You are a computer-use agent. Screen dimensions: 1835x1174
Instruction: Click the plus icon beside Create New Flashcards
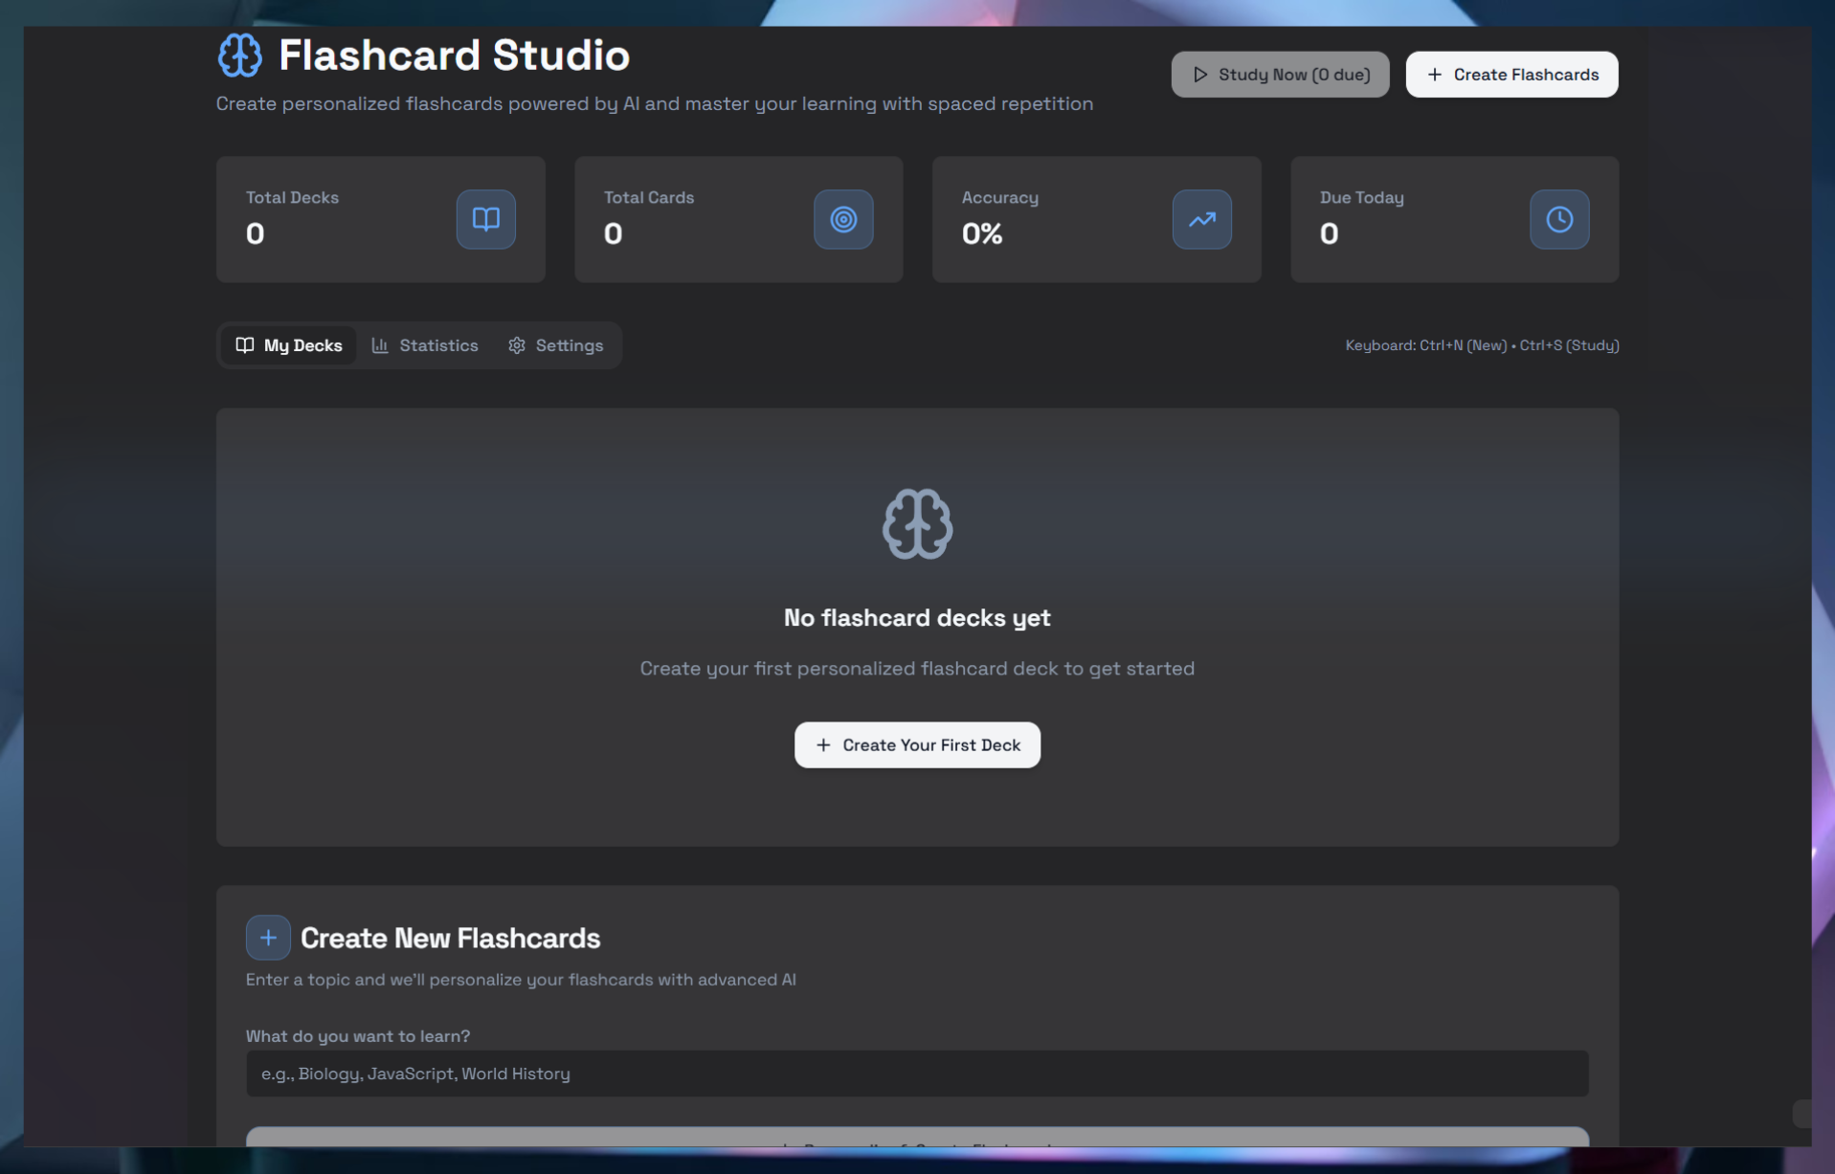pyautogui.click(x=268, y=938)
